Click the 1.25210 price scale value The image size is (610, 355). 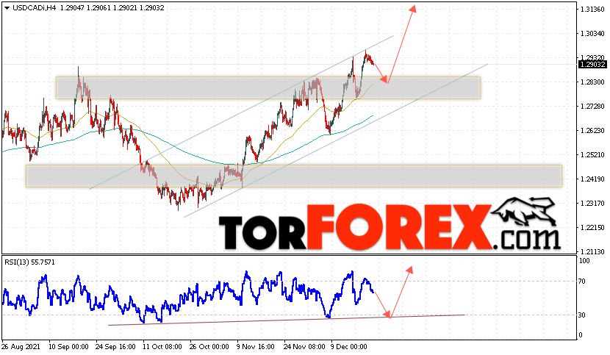pos(592,155)
